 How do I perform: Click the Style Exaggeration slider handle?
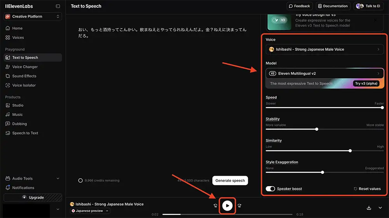322,172
